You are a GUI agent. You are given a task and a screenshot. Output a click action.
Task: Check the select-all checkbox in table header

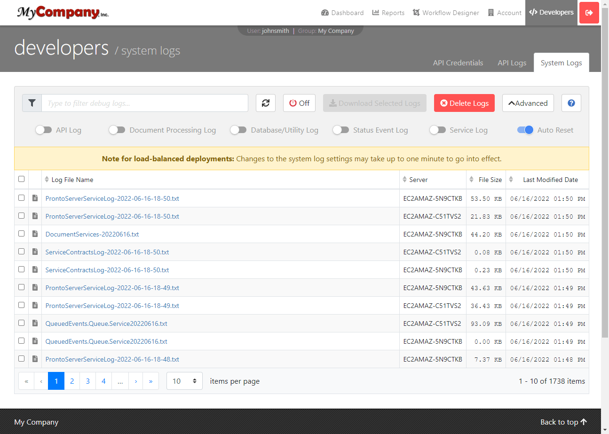tap(21, 179)
